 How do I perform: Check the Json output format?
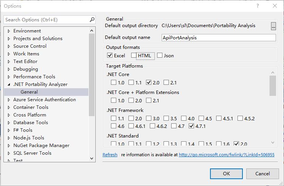tap(160, 56)
